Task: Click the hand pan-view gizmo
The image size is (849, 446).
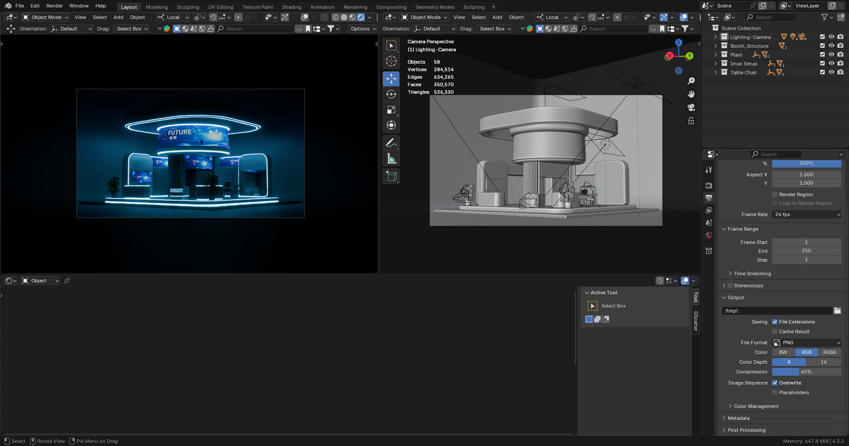Action: pos(691,94)
